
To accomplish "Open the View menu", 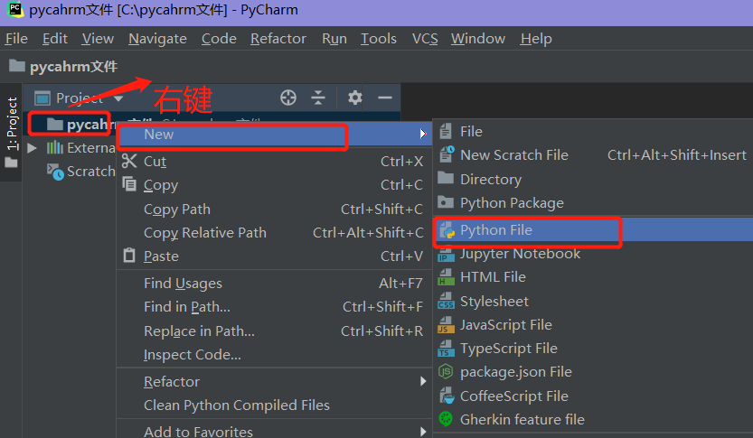I will pyautogui.click(x=98, y=38).
